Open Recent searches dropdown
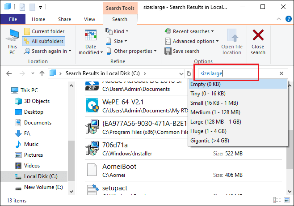Viewport: 294px width, 206px height. 189,31
